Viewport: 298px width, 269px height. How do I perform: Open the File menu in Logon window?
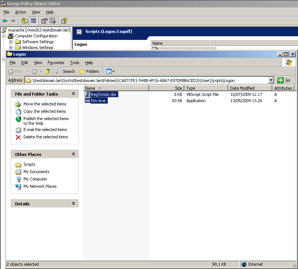12,63
